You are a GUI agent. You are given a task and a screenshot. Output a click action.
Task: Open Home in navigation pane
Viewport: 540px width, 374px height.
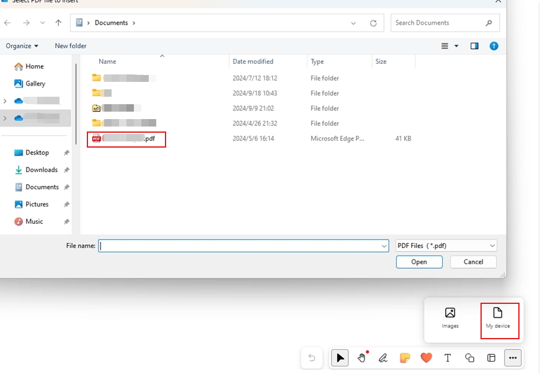pyautogui.click(x=29, y=66)
